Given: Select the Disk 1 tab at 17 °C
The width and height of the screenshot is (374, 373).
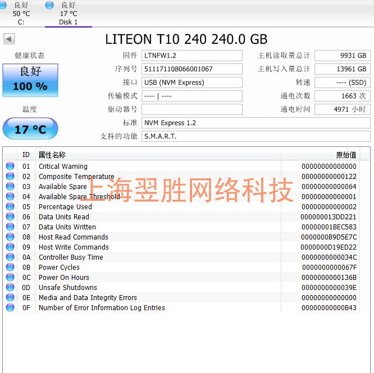Looking at the screenshot, I should coord(68,13).
